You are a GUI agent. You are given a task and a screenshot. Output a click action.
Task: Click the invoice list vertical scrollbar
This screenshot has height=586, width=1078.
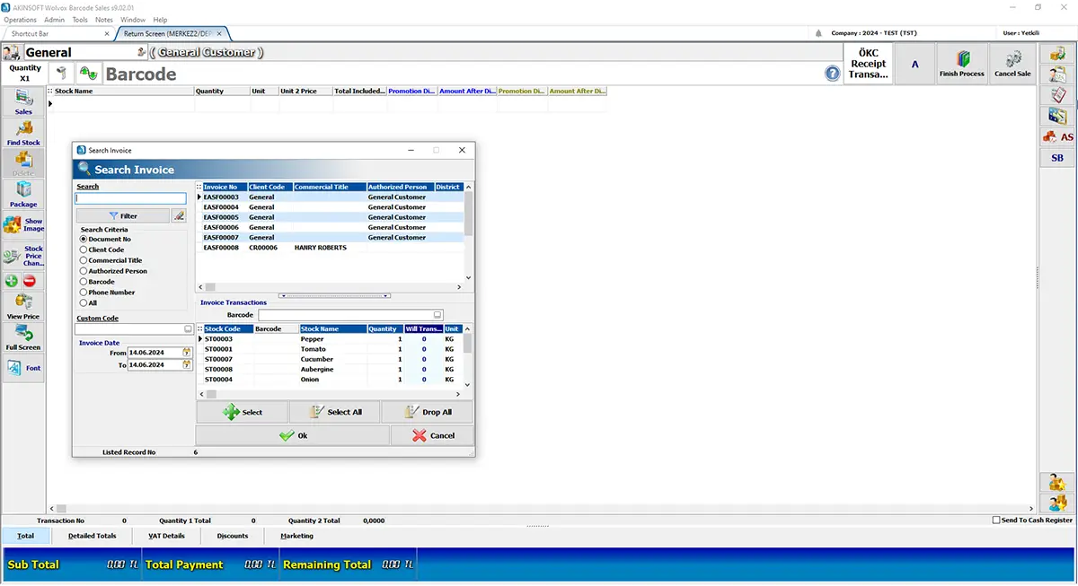coord(469,235)
